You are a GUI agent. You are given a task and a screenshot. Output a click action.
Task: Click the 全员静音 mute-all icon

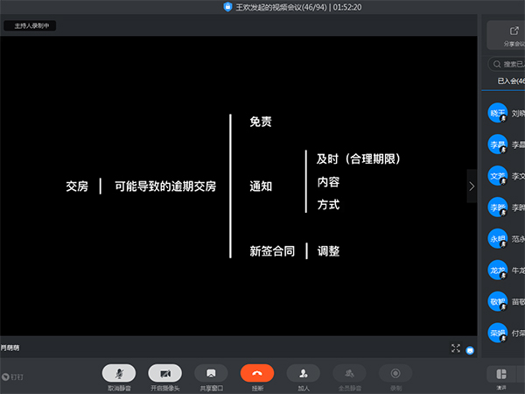point(349,374)
